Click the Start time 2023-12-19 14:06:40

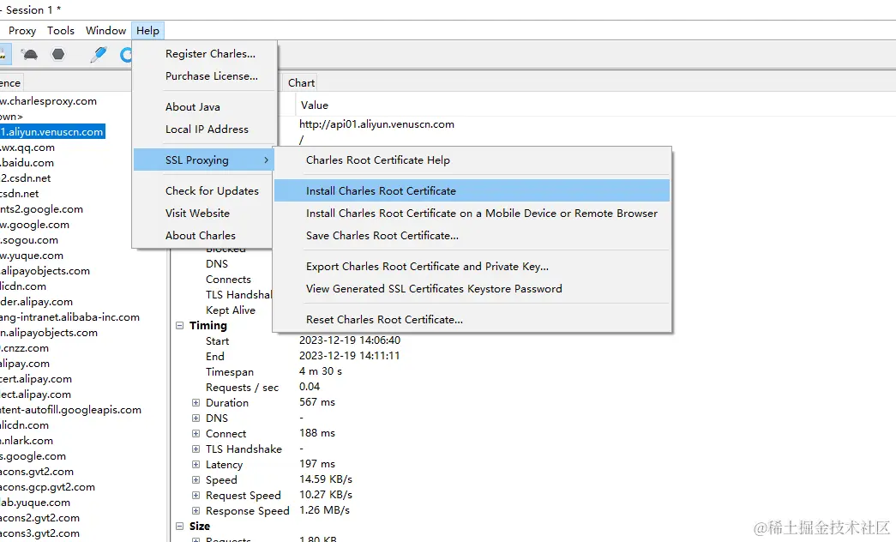(350, 340)
